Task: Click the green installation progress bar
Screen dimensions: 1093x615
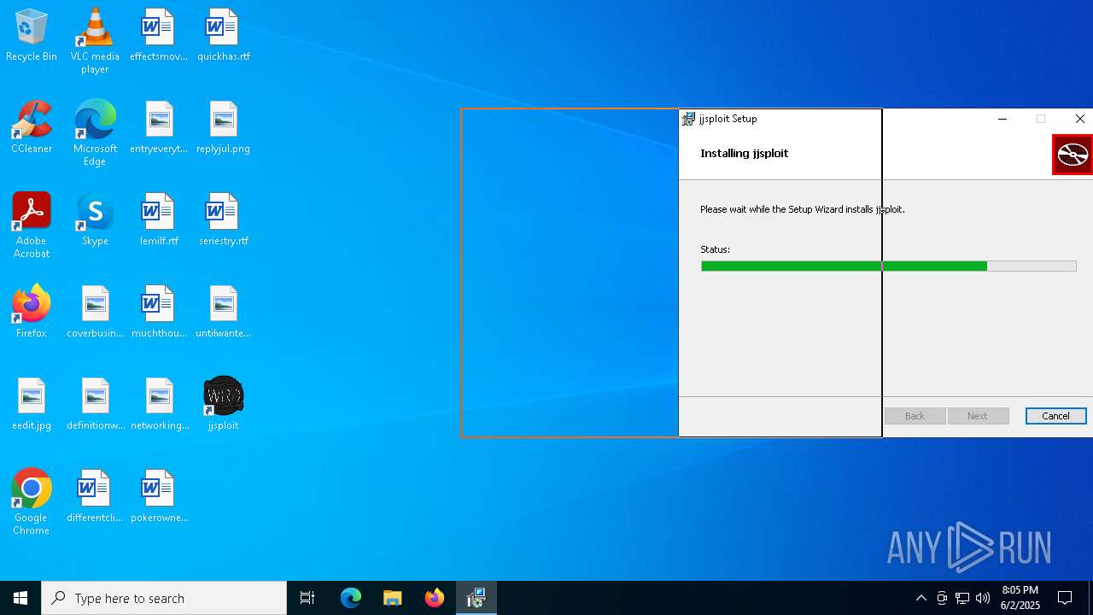Action: (x=888, y=266)
